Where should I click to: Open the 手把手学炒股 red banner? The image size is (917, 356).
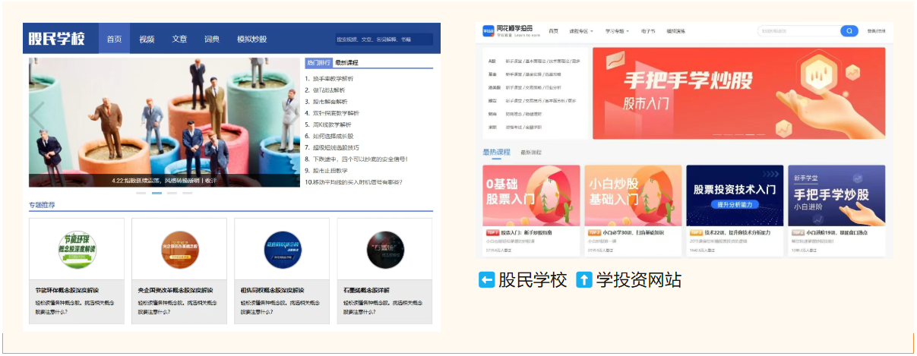point(738,93)
